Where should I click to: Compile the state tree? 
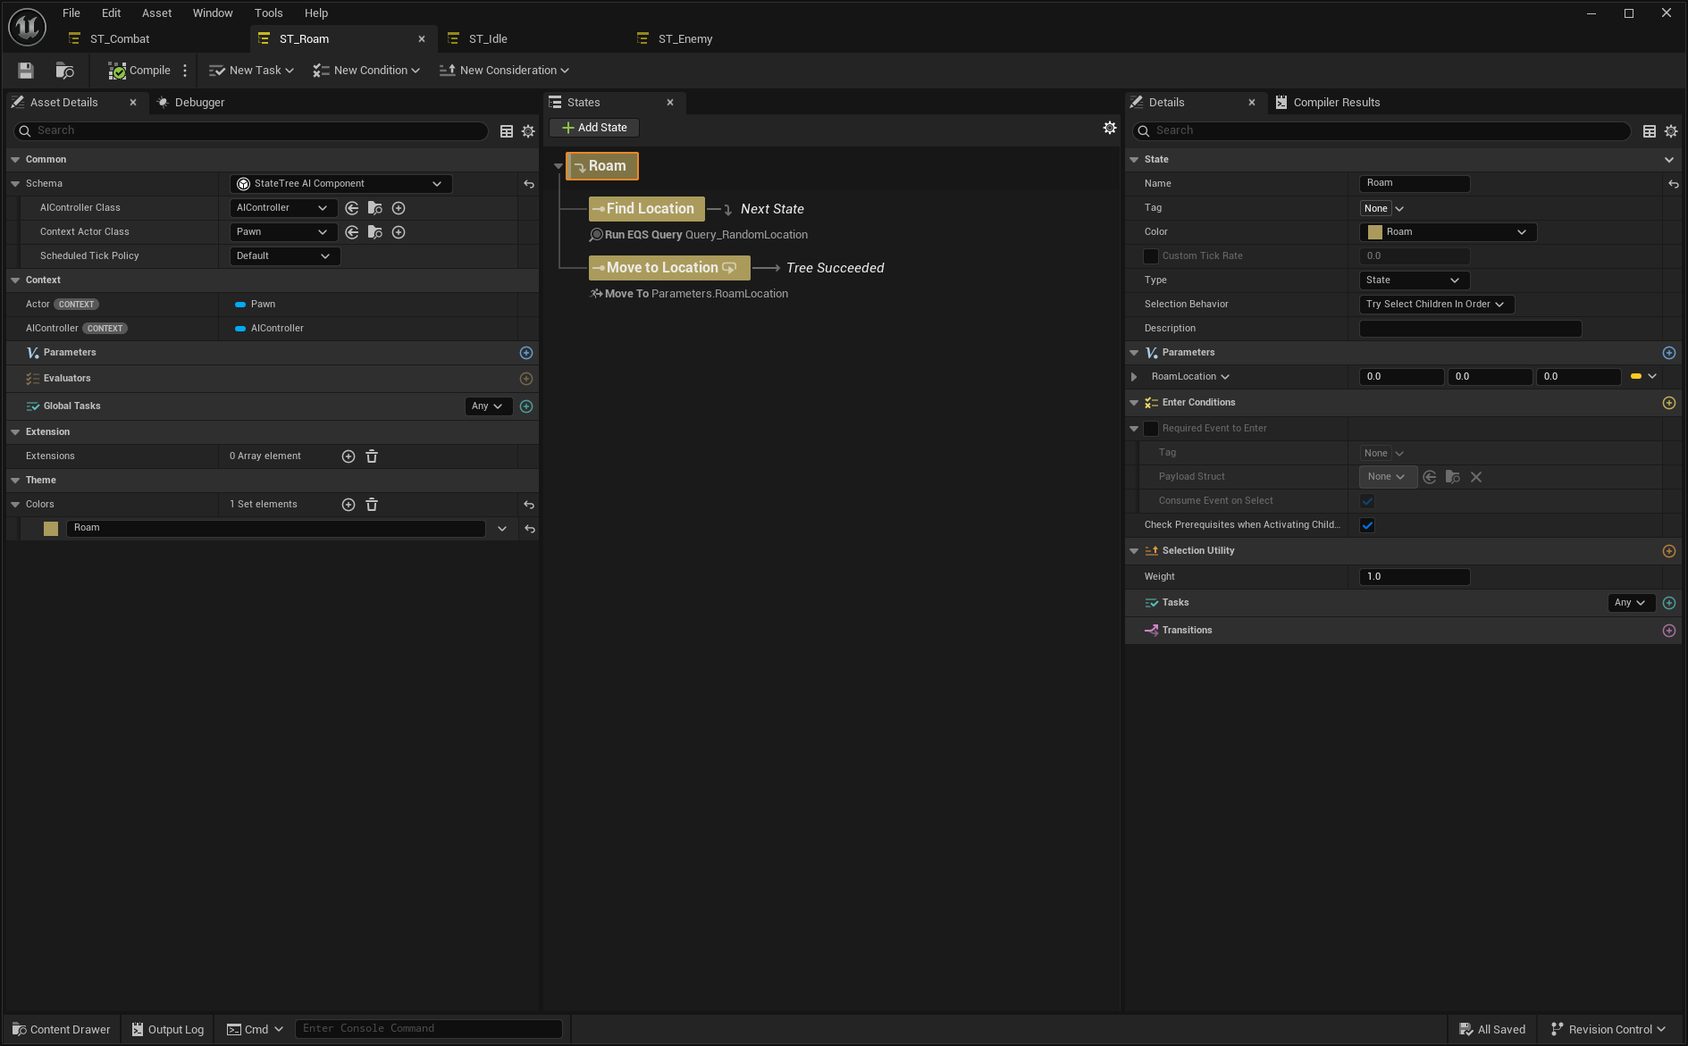(x=140, y=70)
